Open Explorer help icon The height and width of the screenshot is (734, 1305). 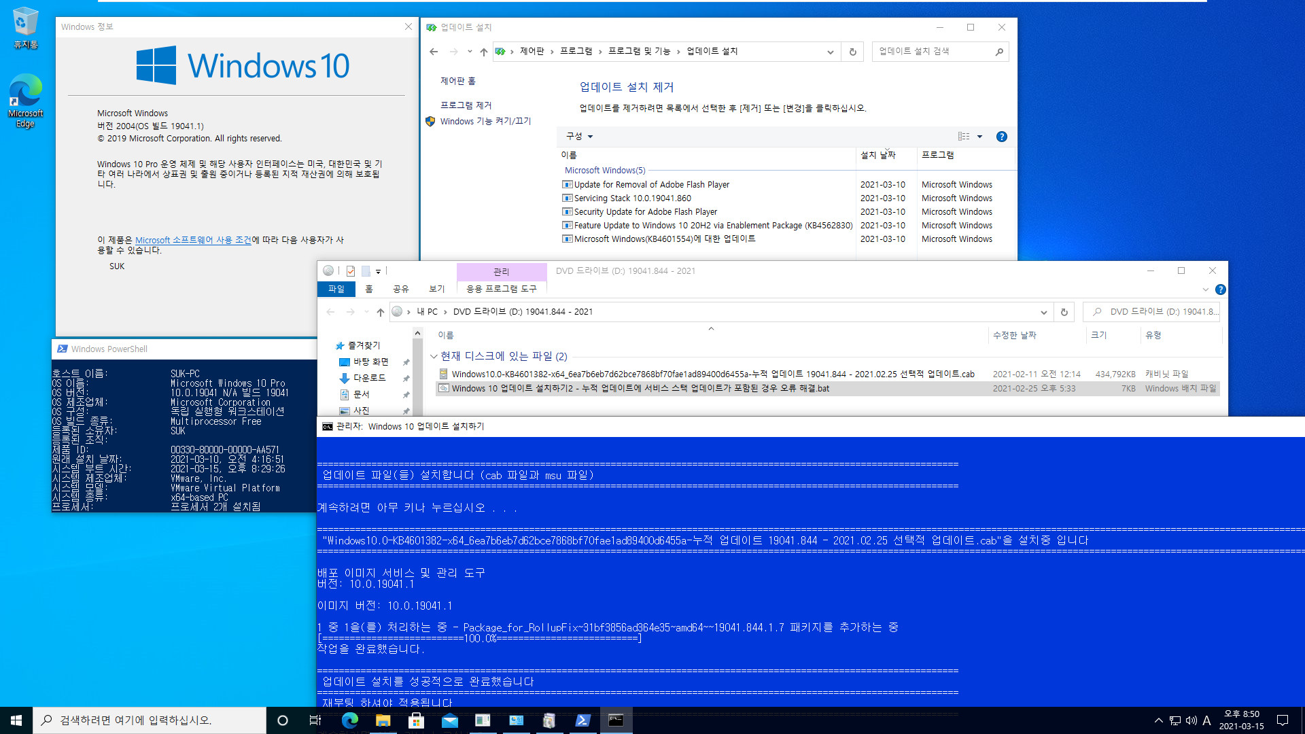(x=1221, y=290)
